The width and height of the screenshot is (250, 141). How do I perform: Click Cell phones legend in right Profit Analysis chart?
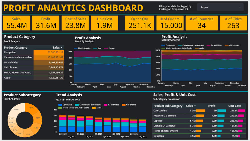[233, 45]
